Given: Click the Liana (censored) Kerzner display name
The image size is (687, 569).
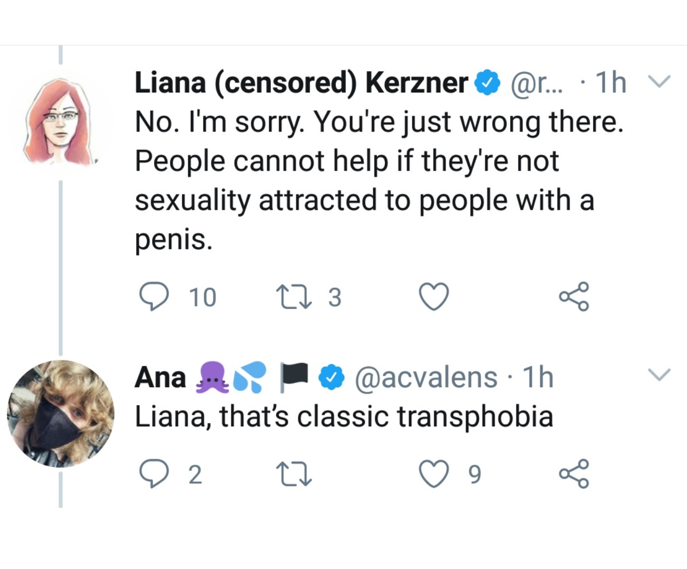Looking at the screenshot, I should point(301,83).
